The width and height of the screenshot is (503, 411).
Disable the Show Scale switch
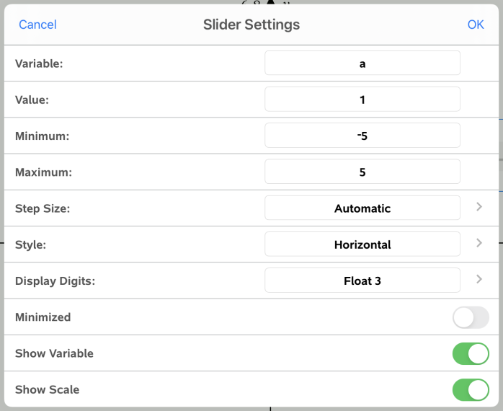coord(471,389)
